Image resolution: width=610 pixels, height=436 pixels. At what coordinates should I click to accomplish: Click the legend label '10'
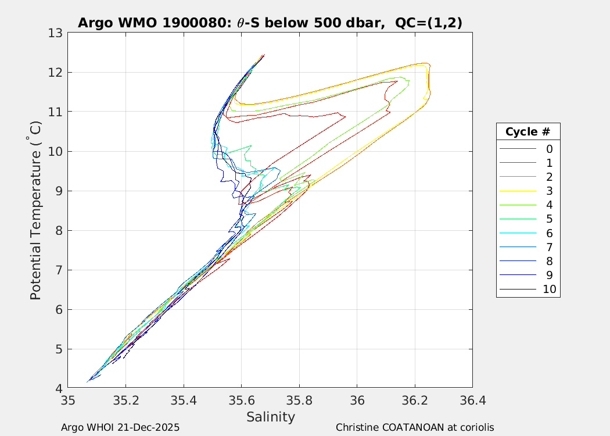(x=550, y=289)
